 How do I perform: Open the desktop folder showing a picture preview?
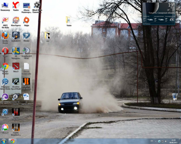click(x=69, y=21)
